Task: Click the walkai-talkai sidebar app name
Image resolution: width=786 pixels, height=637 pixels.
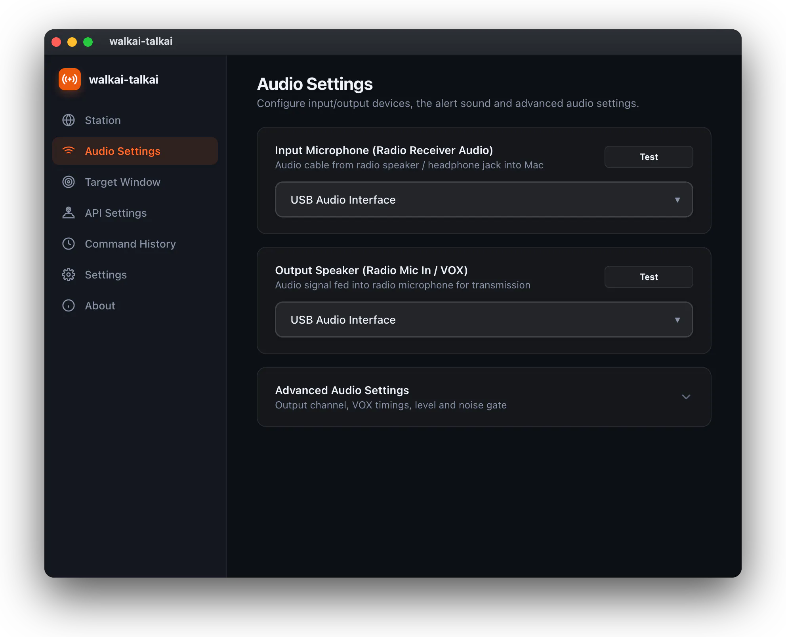Action: 124,80
